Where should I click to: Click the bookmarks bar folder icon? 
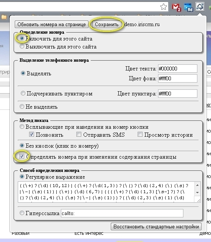click(4, 17)
